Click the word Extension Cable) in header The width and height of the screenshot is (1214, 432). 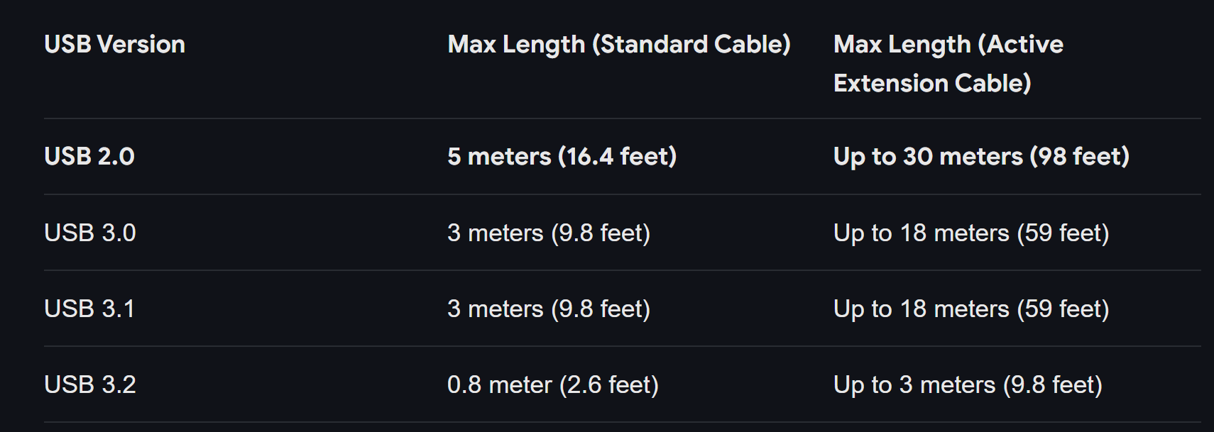[932, 83]
